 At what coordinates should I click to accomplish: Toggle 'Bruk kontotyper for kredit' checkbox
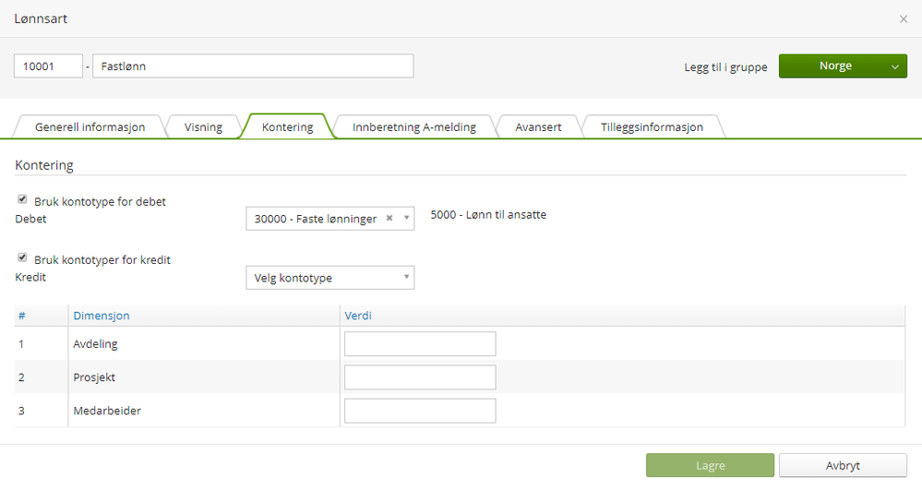[22, 258]
